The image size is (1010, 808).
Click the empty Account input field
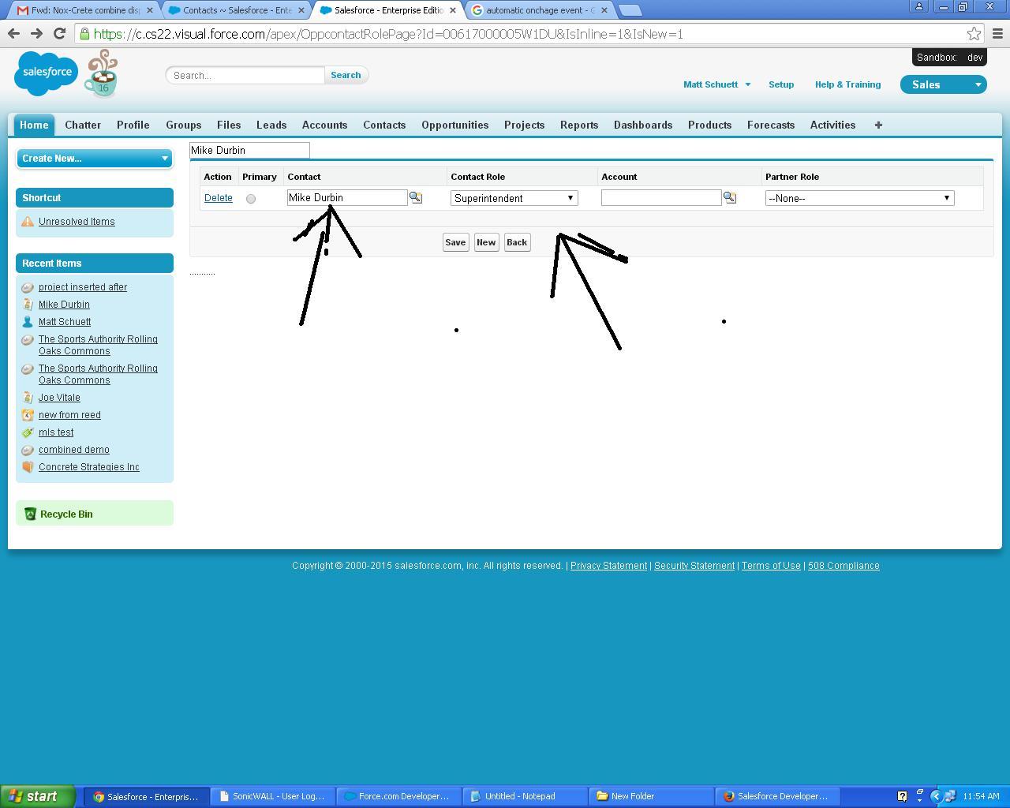click(661, 197)
